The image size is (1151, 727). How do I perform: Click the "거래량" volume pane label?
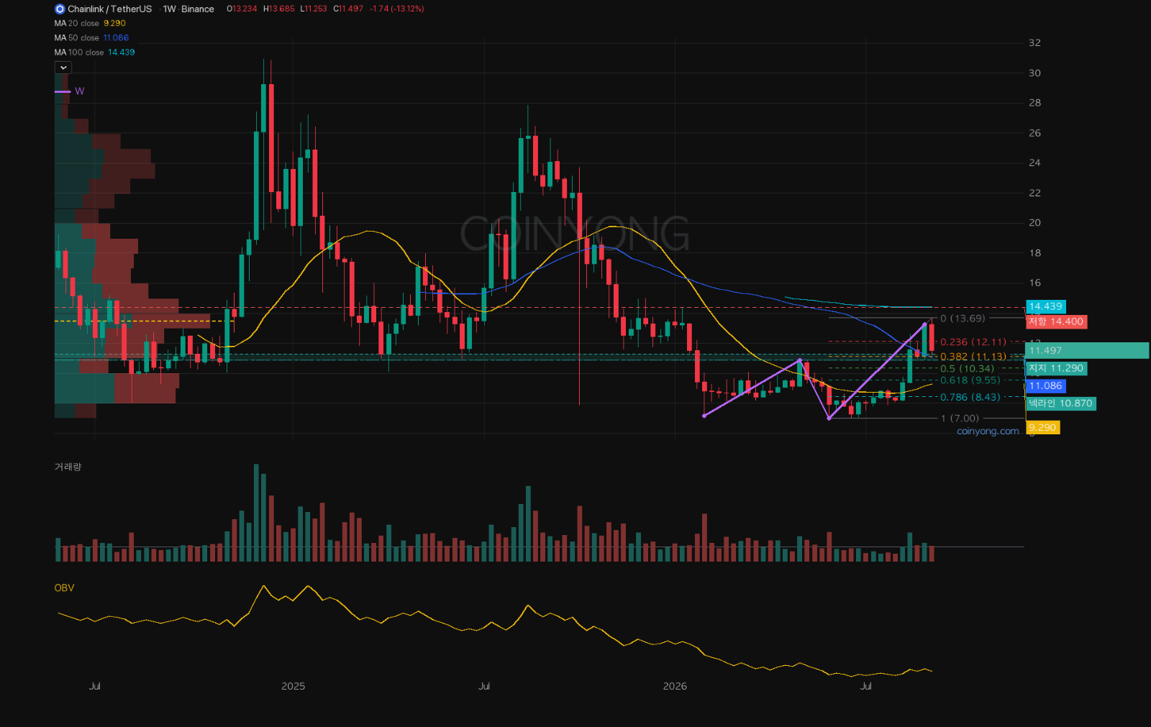(68, 467)
